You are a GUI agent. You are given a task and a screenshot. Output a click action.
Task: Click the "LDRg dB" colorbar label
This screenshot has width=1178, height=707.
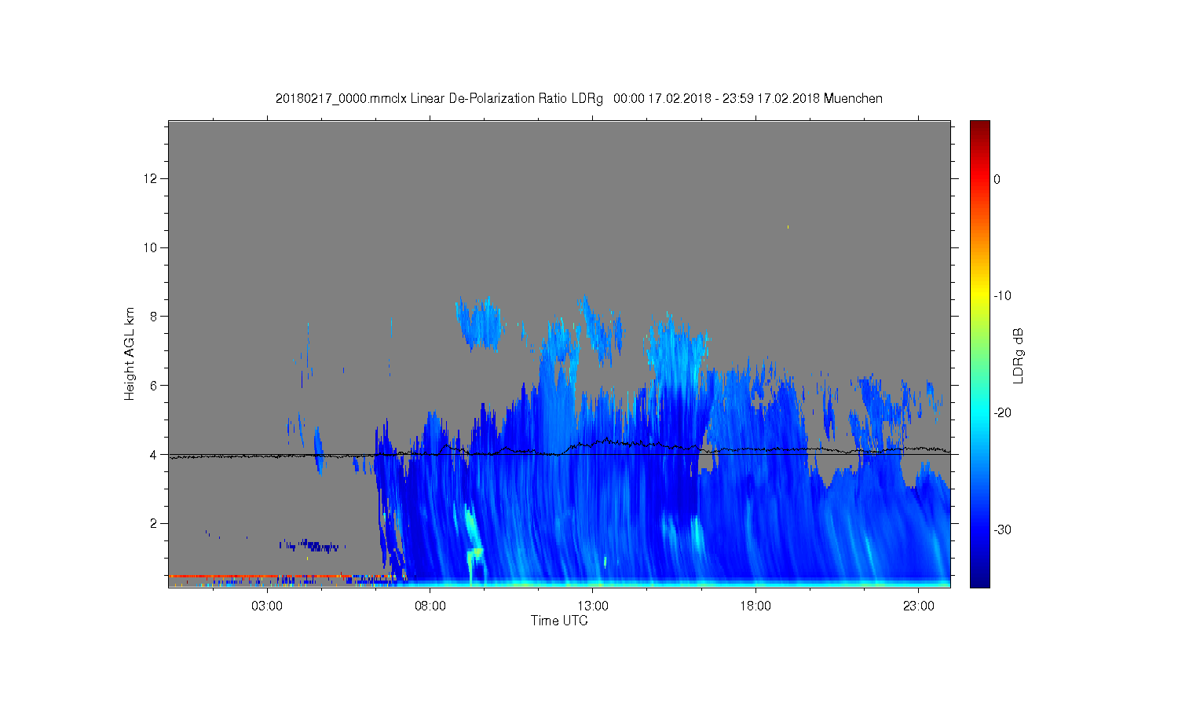pos(1019,355)
